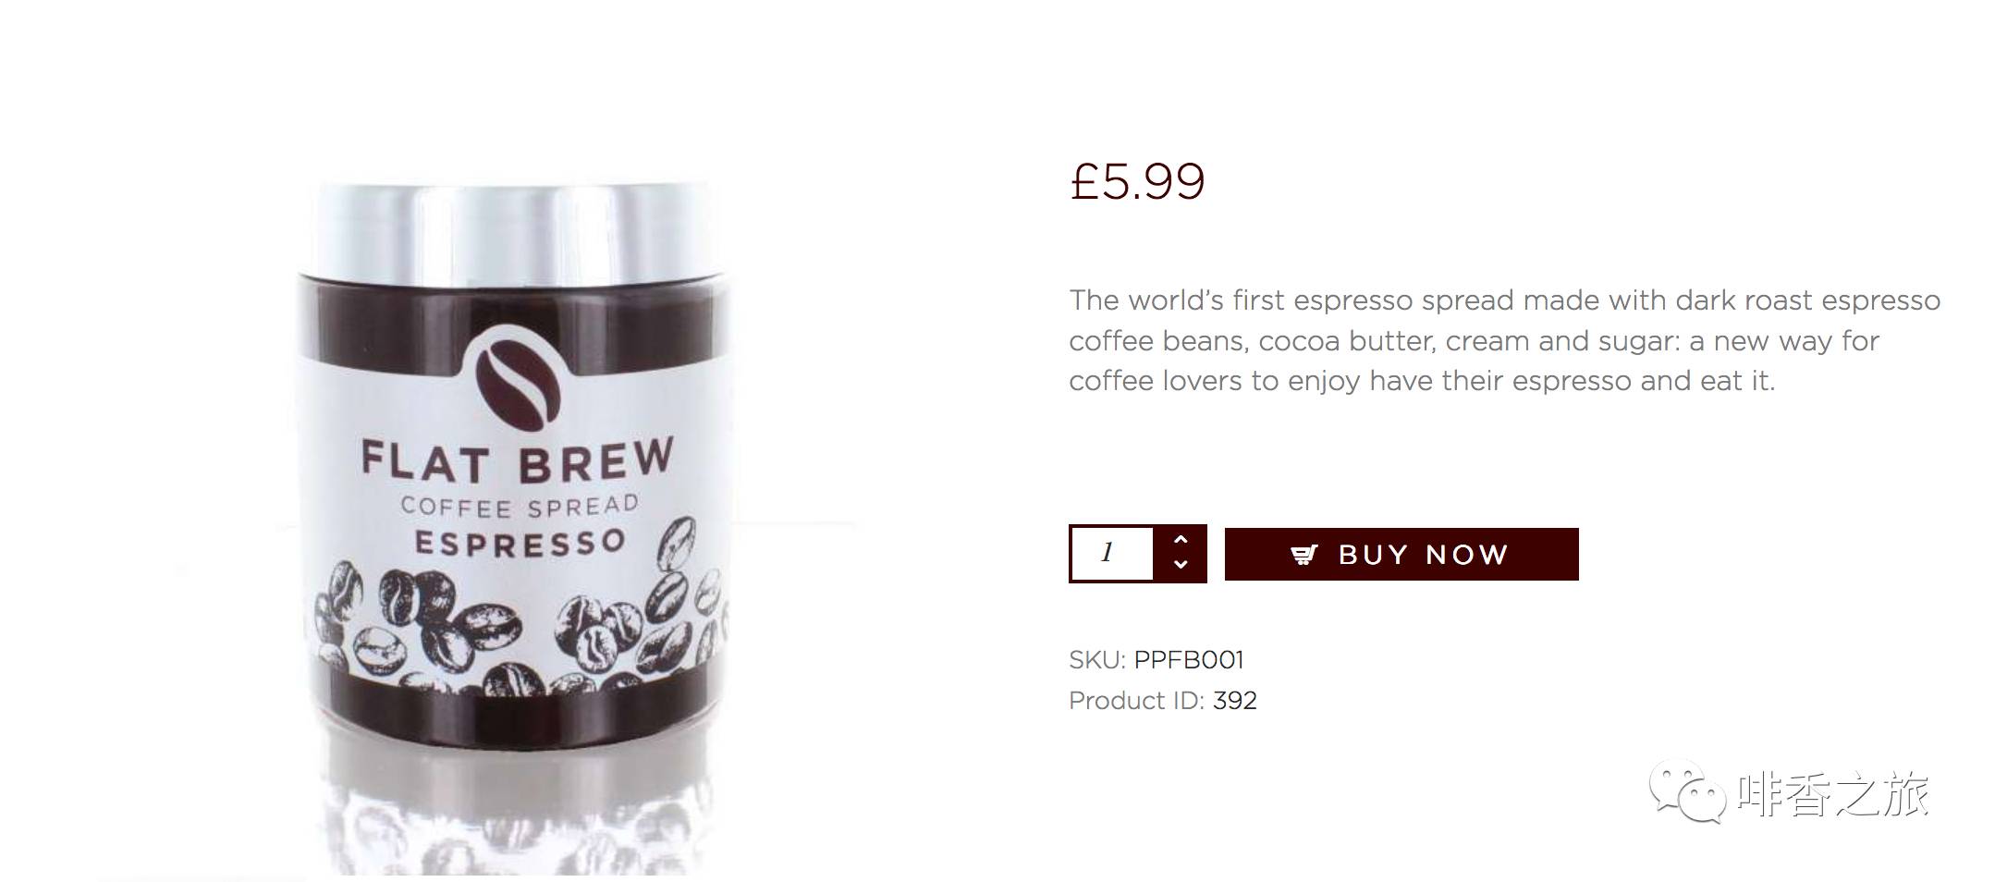
Task: Click the quantity field showing 1
Action: point(1112,553)
